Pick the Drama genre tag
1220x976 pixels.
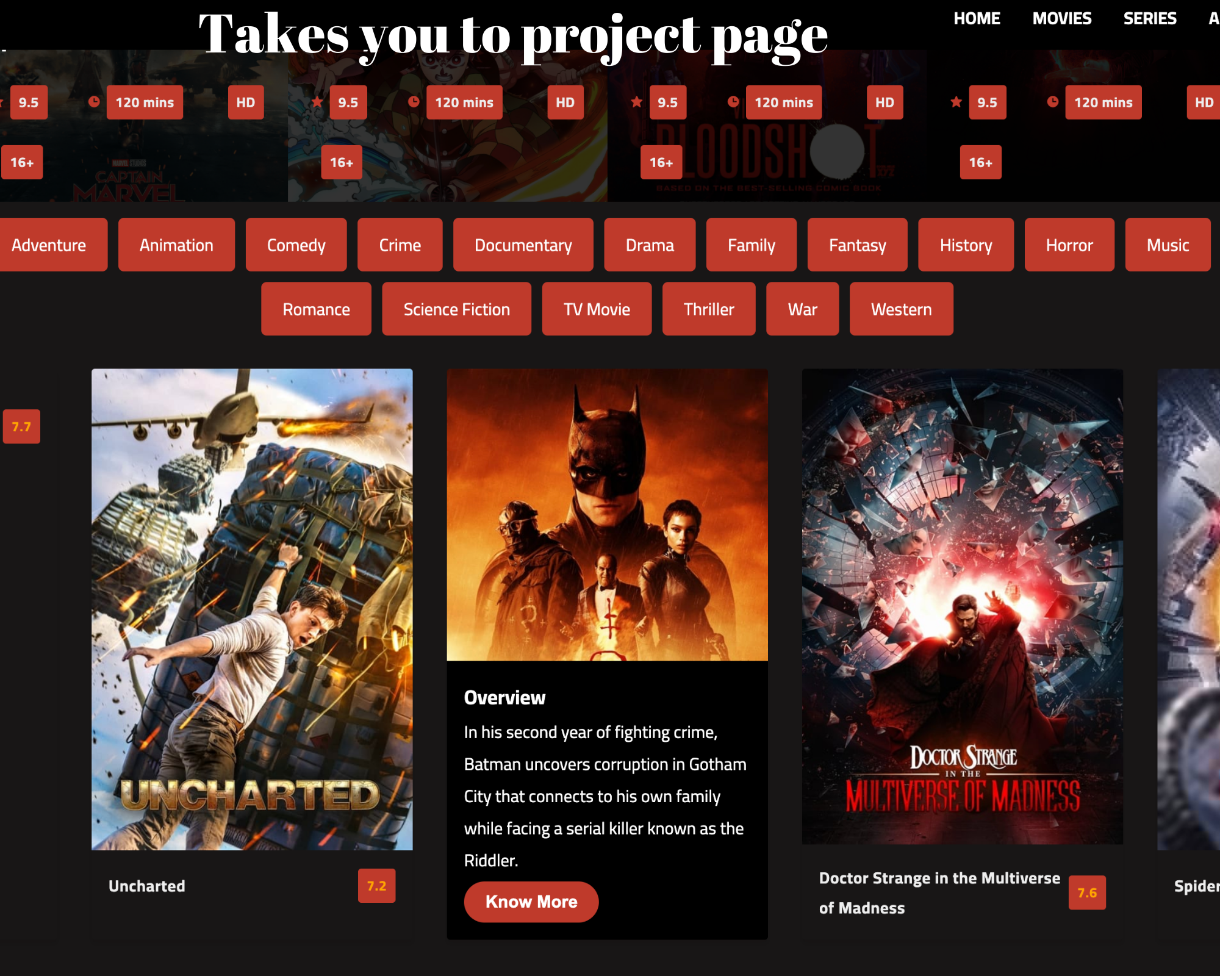pyautogui.click(x=650, y=245)
